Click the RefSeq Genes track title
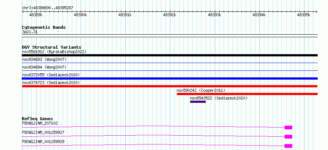This screenshot has height=150, width=328. (38, 119)
